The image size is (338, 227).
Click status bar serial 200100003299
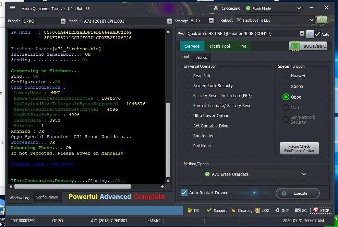click(23, 221)
